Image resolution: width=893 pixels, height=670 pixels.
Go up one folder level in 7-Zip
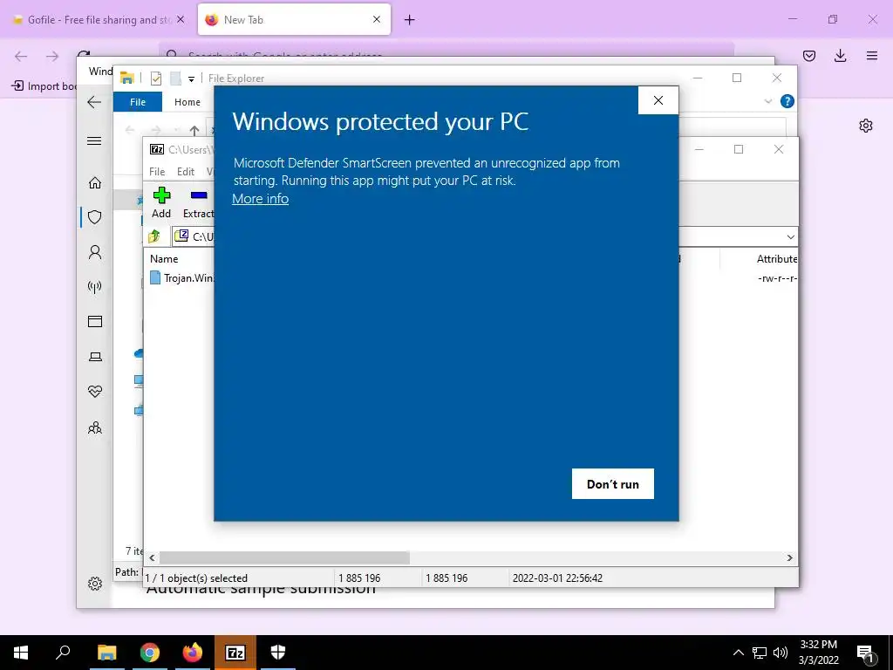point(154,236)
